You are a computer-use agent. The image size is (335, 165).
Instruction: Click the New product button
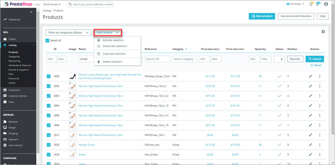[x=262, y=16]
